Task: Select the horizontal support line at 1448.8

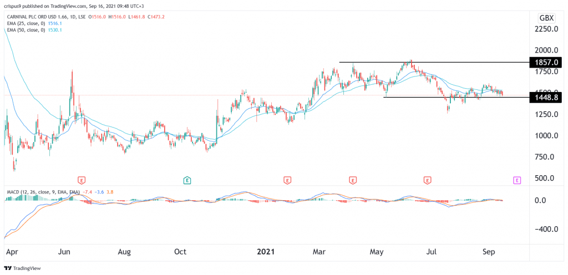Action: pos(457,98)
